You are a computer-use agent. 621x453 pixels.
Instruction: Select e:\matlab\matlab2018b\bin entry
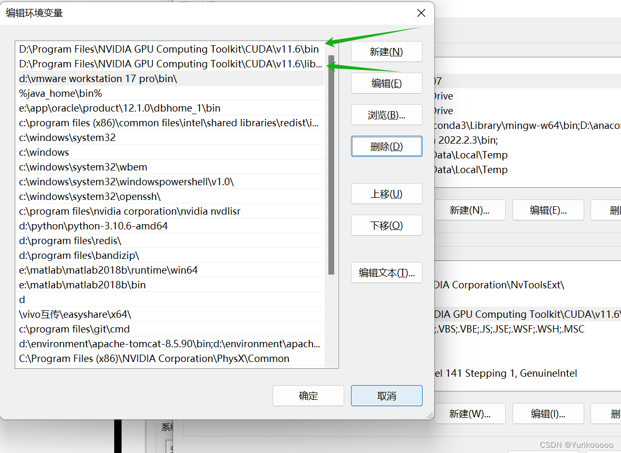[171, 285]
